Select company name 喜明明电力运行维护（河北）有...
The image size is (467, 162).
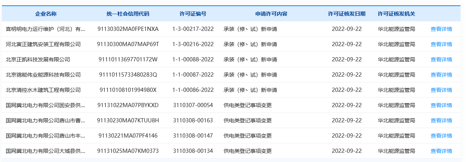(x=45, y=29)
